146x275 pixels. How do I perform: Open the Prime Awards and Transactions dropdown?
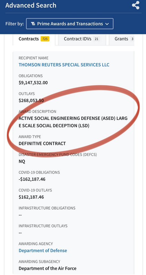pos(70,24)
